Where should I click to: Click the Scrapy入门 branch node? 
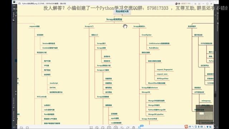click(x=89, y=26)
